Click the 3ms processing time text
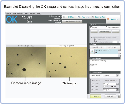Screen dimensions: 125x104 pyautogui.click(x=29, y=21)
